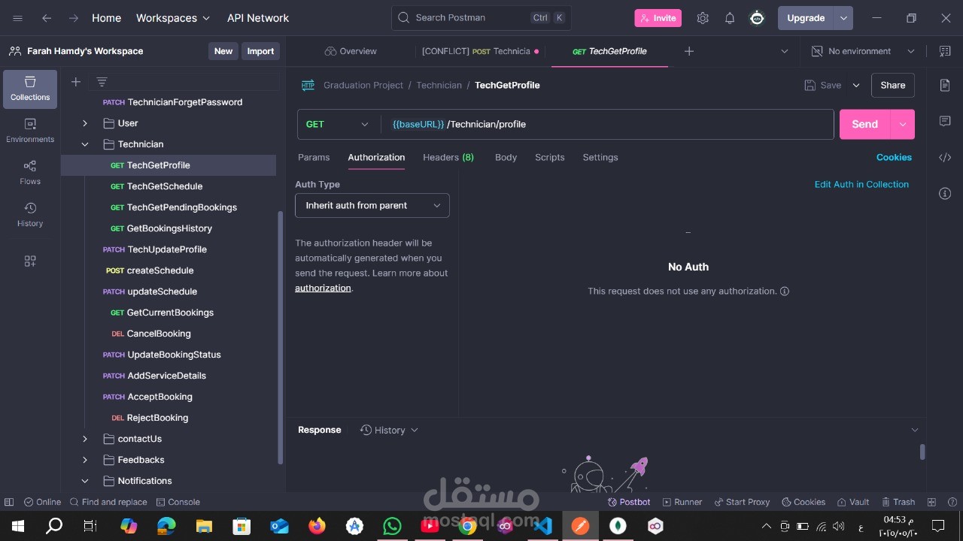
Task: Click the Invite button
Action: tap(658, 18)
